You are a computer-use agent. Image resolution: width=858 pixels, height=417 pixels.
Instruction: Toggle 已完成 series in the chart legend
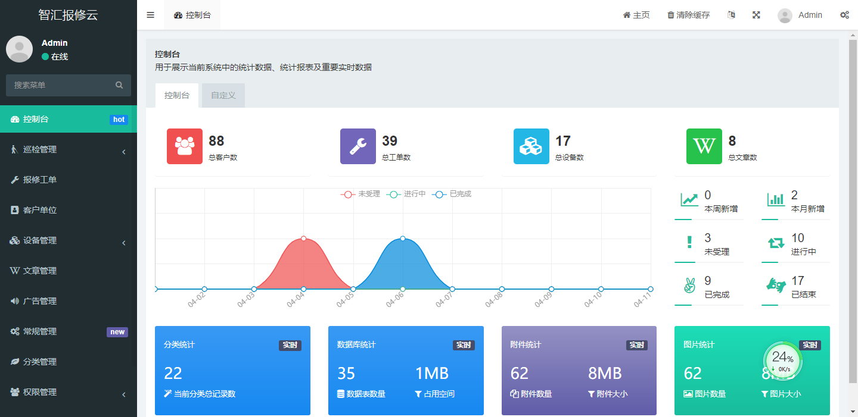449,194
